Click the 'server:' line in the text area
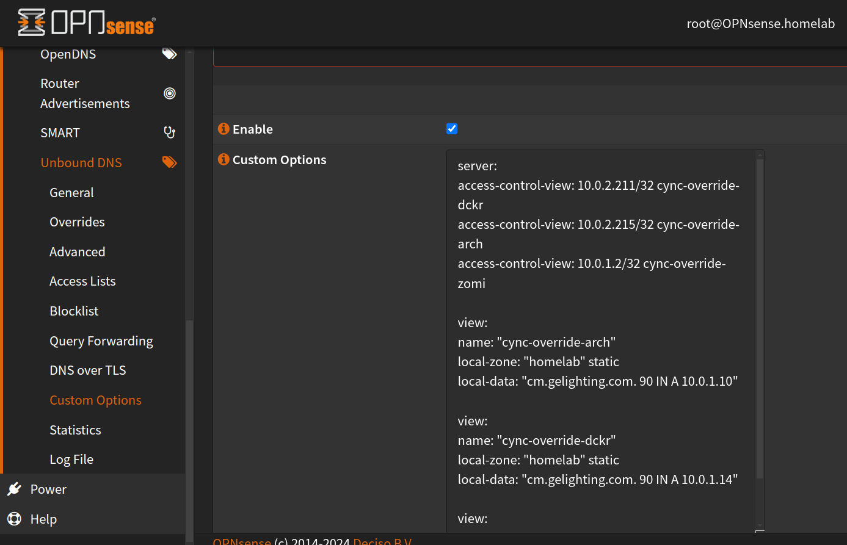This screenshot has width=847, height=545. pos(478,165)
